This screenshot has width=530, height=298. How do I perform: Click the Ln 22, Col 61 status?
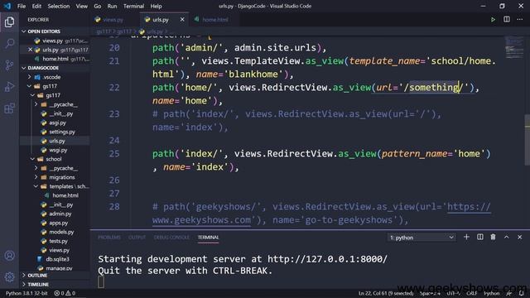386,293
